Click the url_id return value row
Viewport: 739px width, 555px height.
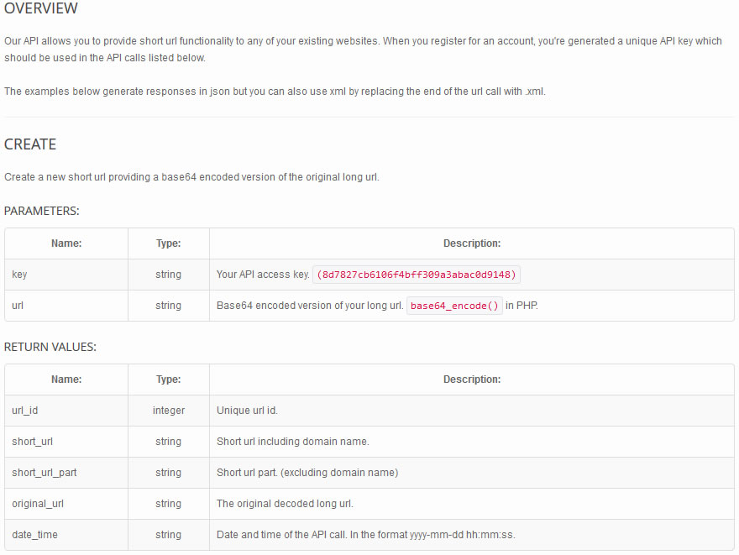tap(369, 411)
